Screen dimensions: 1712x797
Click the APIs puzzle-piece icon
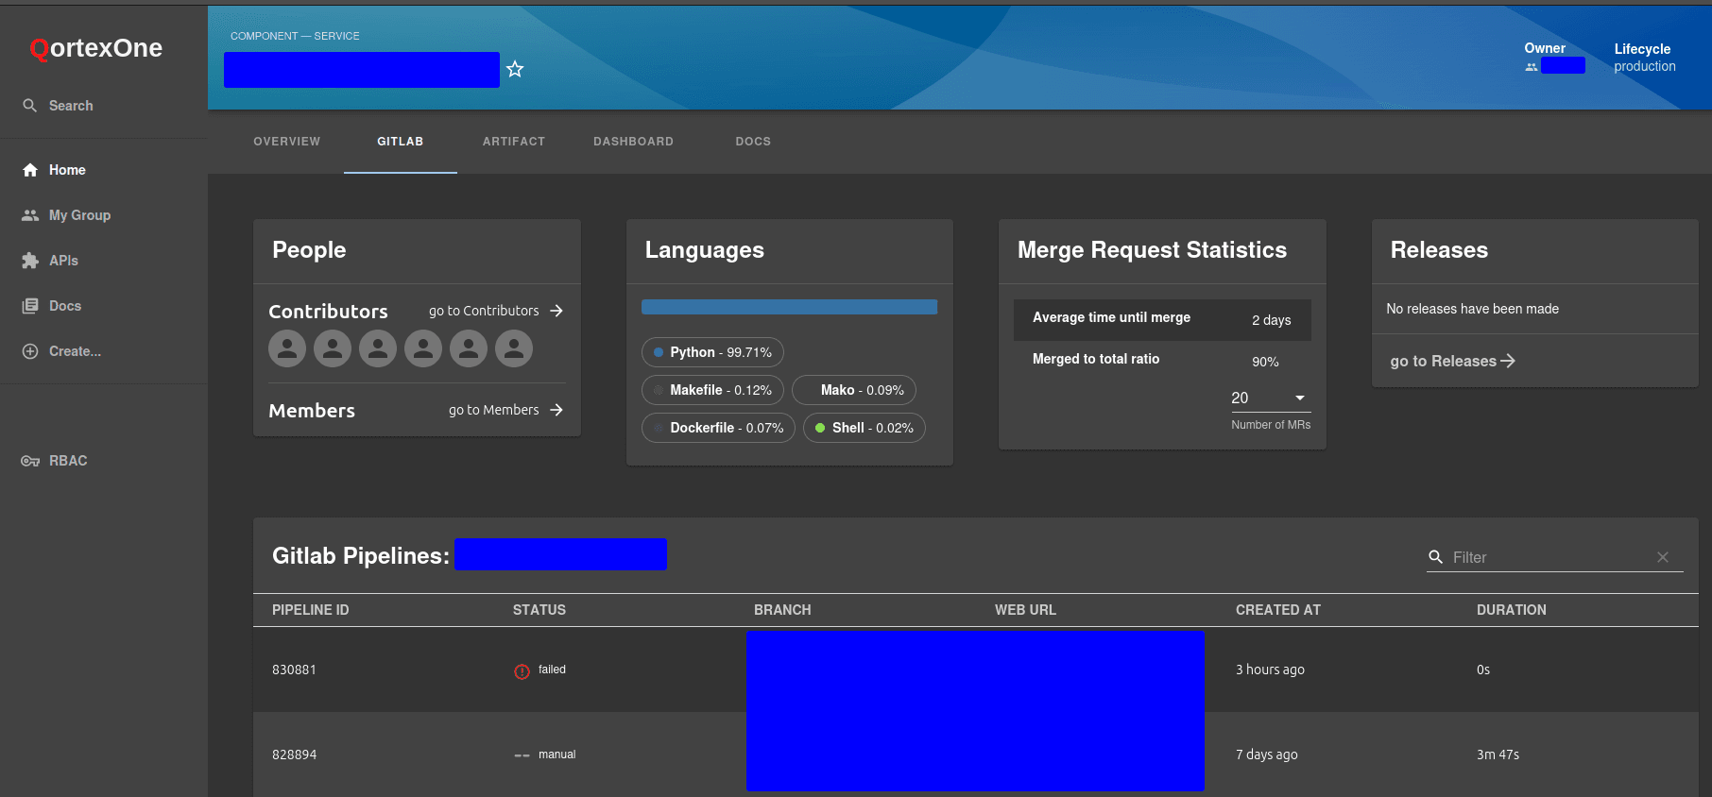[x=30, y=261]
